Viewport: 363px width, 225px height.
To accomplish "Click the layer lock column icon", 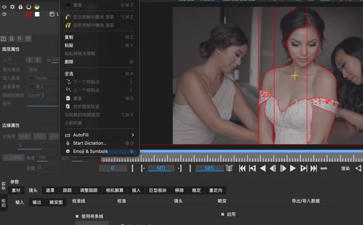I will pos(20,7).
